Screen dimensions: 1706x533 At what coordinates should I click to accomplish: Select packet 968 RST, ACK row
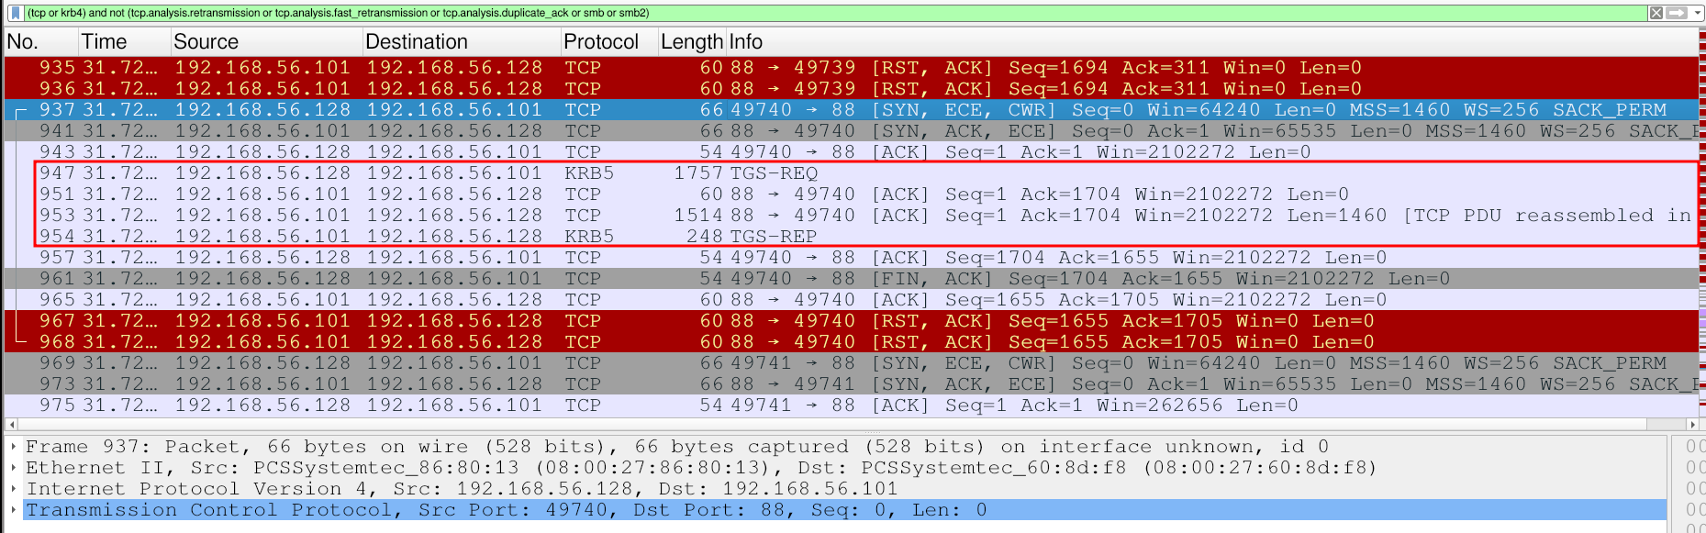click(x=851, y=342)
